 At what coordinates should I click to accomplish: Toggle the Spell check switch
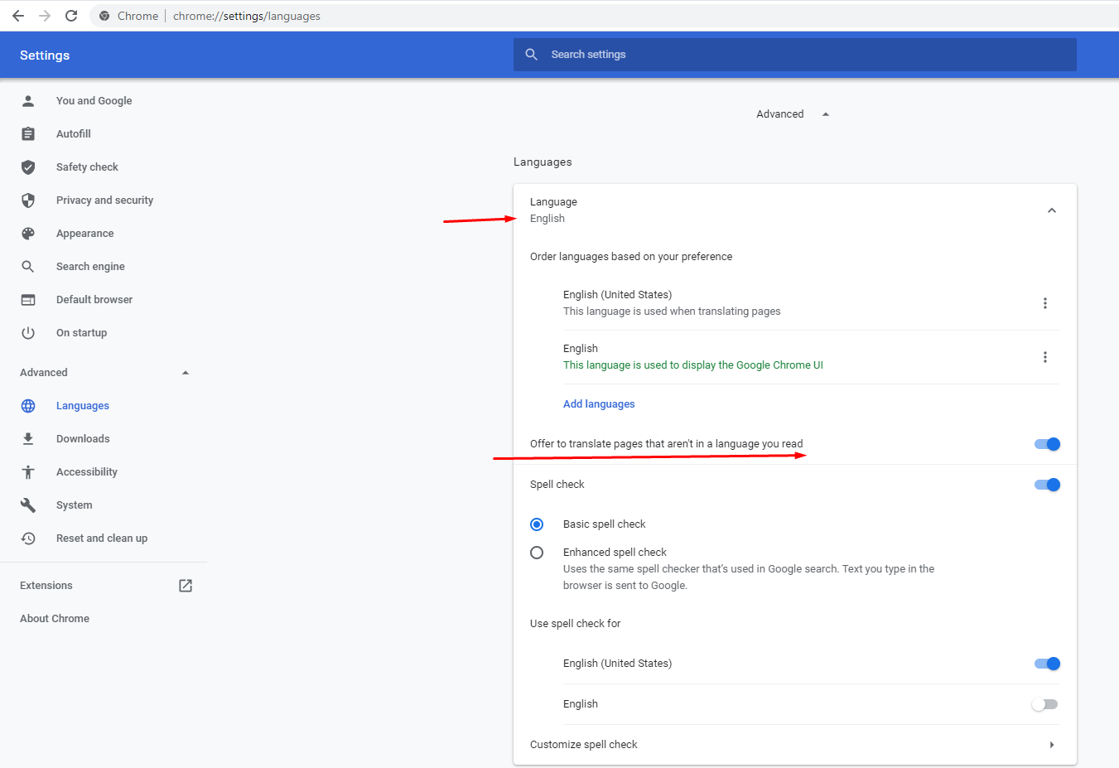coord(1047,485)
